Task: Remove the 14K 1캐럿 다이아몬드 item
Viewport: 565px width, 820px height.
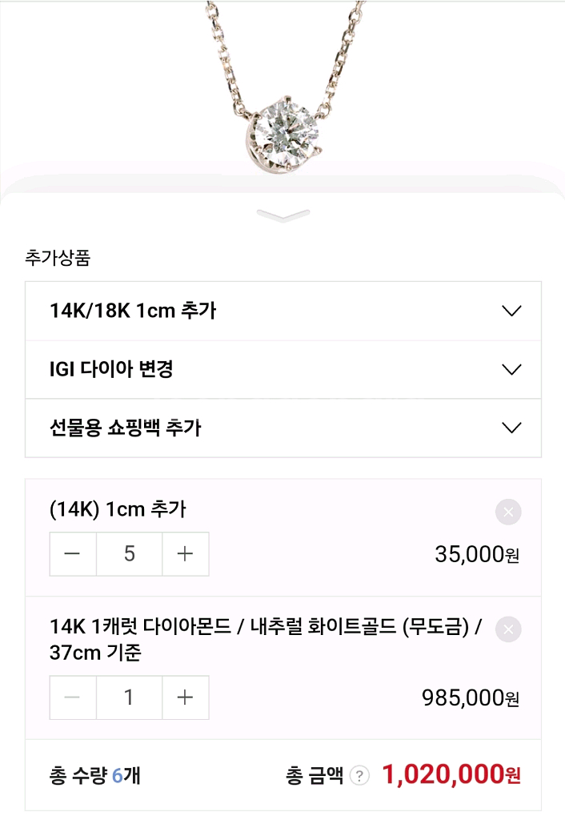Action: 508,629
